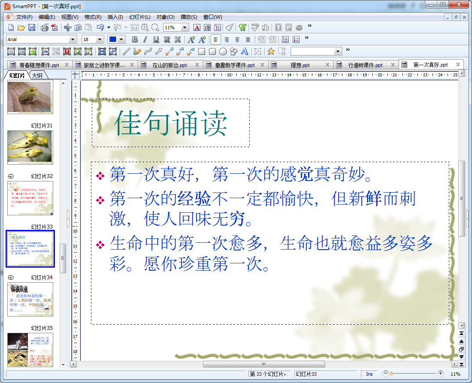Select the ellipse shape tool
The height and width of the screenshot is (383, 472).
tap(223, 51)
